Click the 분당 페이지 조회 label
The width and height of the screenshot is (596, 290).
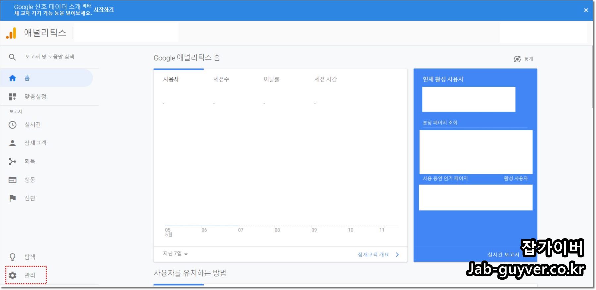tap(440, 123)
